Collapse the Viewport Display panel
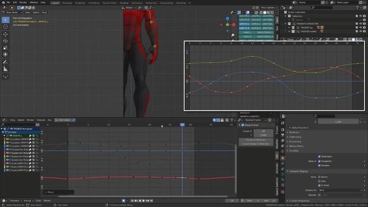Viewport: 368px width, 207px height. (298, 171)
